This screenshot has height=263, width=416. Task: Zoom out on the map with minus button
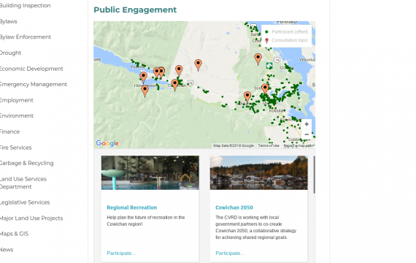point(307,134)
